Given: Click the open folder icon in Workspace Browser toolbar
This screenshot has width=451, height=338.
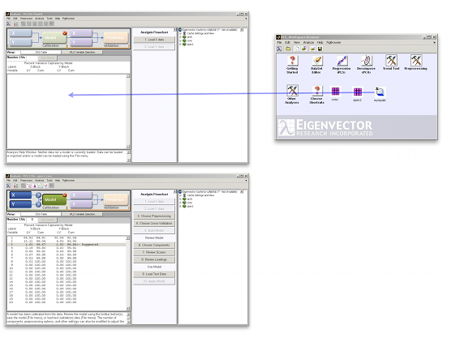Looking at the screenshot, I should (x=312, y=49).
